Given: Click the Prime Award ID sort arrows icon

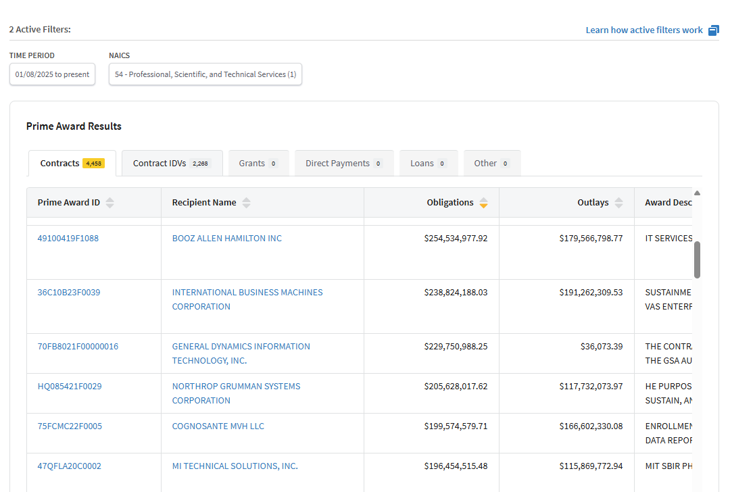Looking at the screenshot, I should pyautogui.click(x=109, y=203).
